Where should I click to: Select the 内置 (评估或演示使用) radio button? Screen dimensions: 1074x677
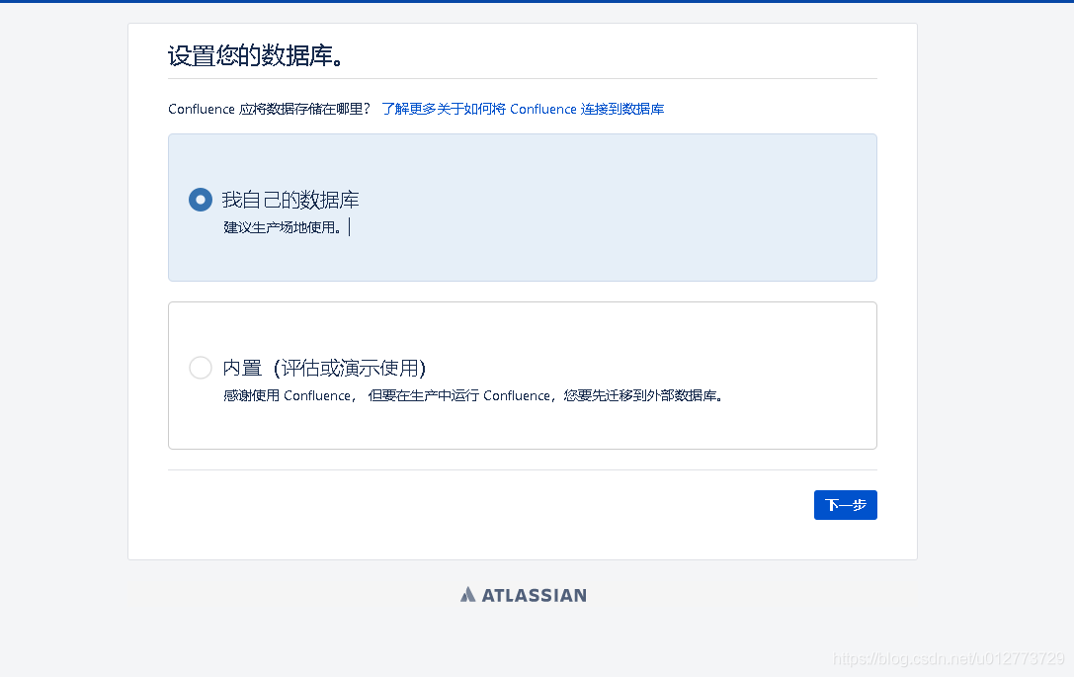(200, 368)
